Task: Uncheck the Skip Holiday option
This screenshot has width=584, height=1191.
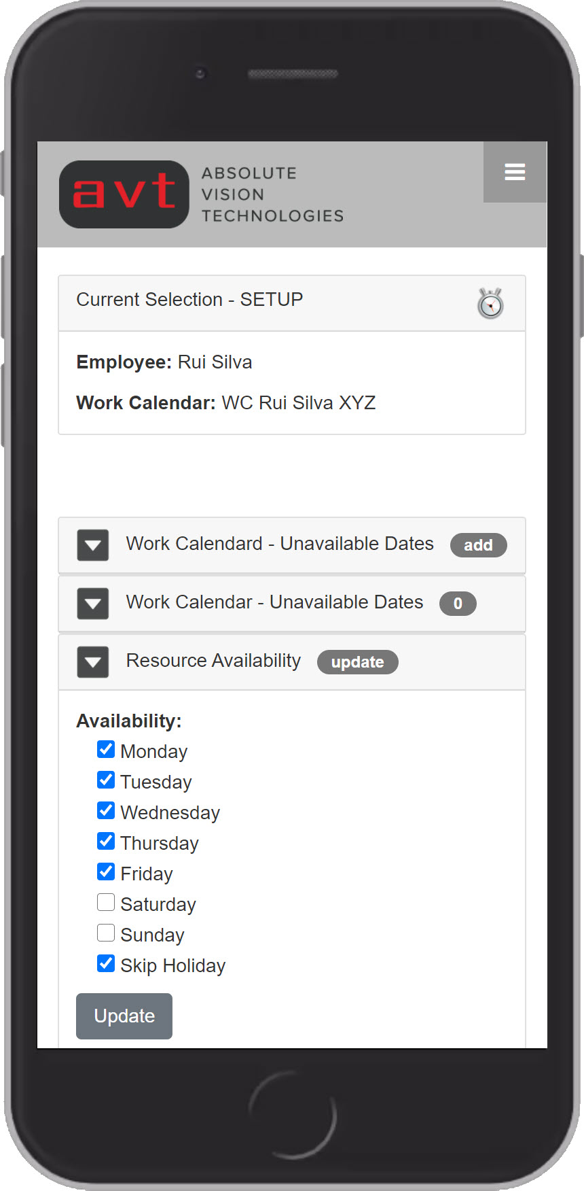Action: pos(106,964)
